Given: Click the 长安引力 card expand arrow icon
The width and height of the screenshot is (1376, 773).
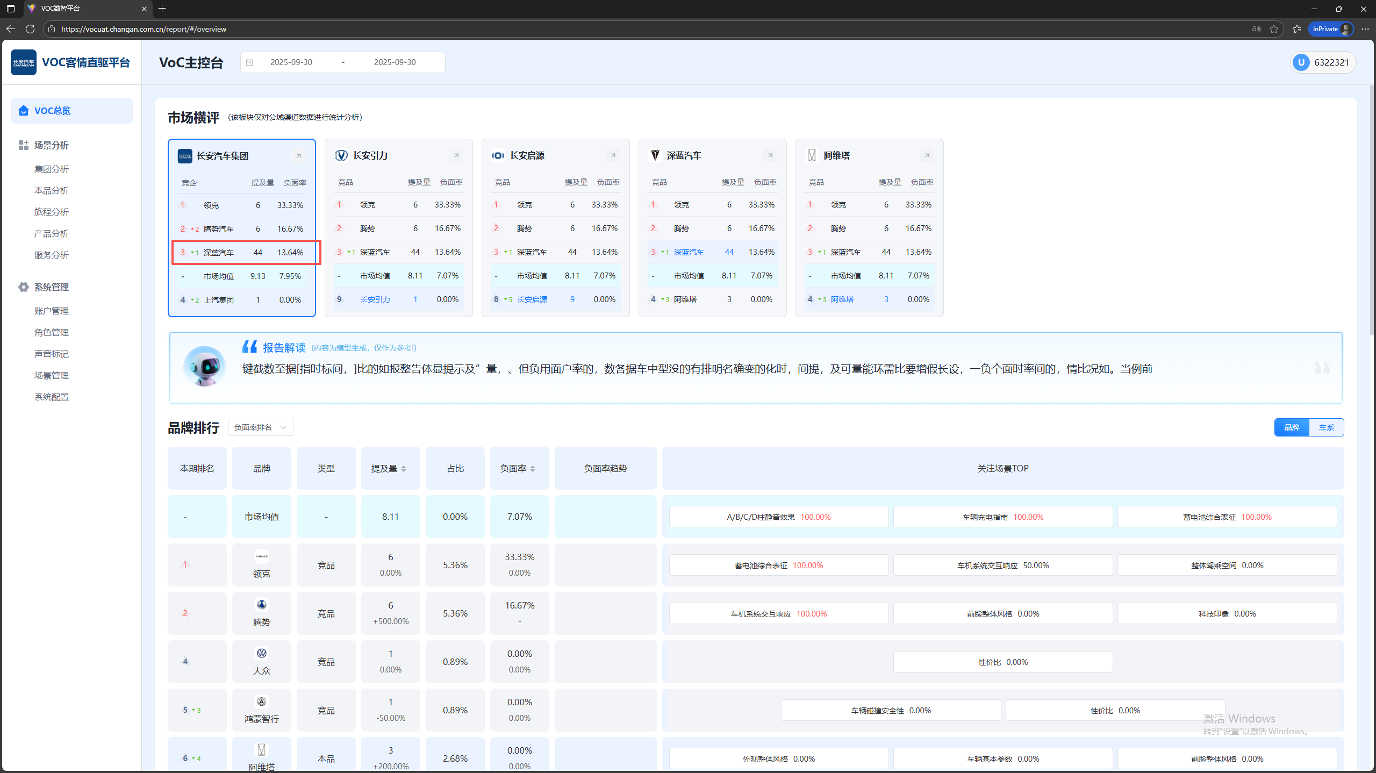Looking at the screenshot, I should click(x=456, y=155).
